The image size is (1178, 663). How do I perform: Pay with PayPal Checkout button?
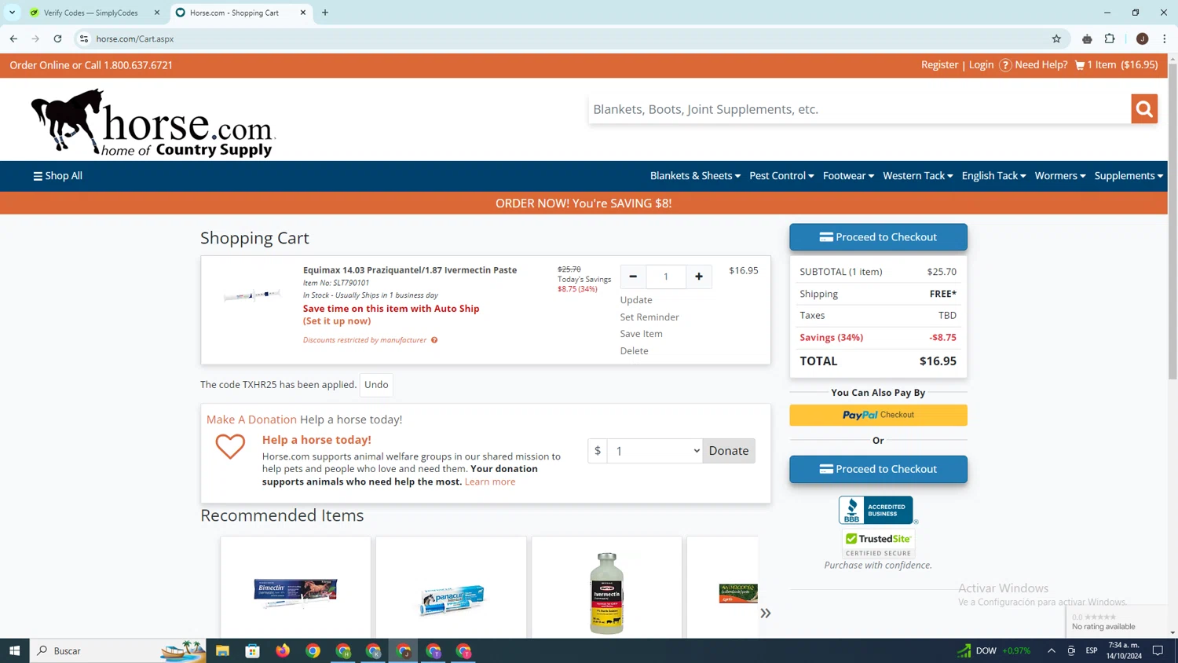878,415
